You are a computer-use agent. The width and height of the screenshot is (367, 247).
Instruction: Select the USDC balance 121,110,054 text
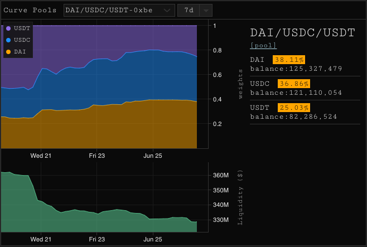click(296, 93)
